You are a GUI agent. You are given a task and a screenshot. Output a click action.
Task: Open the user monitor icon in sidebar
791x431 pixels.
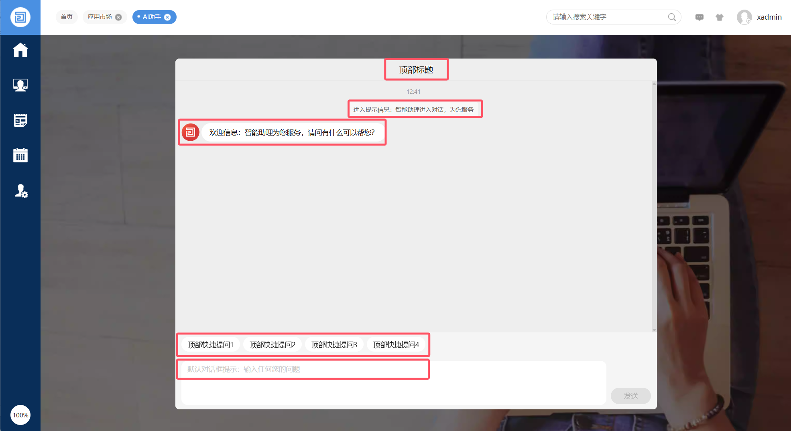pos(20,85)
